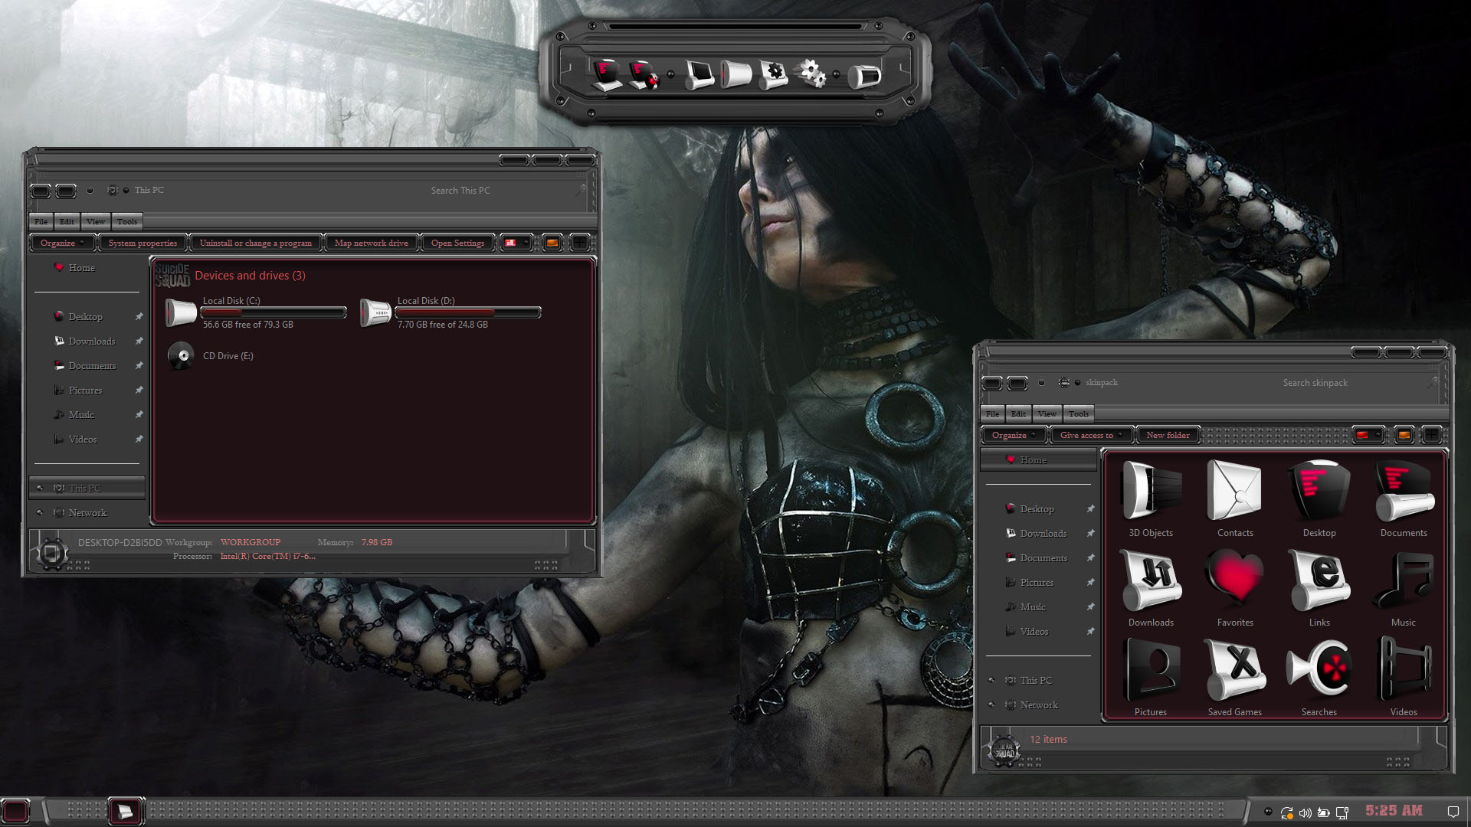Screen dimensions: 1471x827
Task: Open the View menu in skinpack window
Action: (x=1047, y=413)
